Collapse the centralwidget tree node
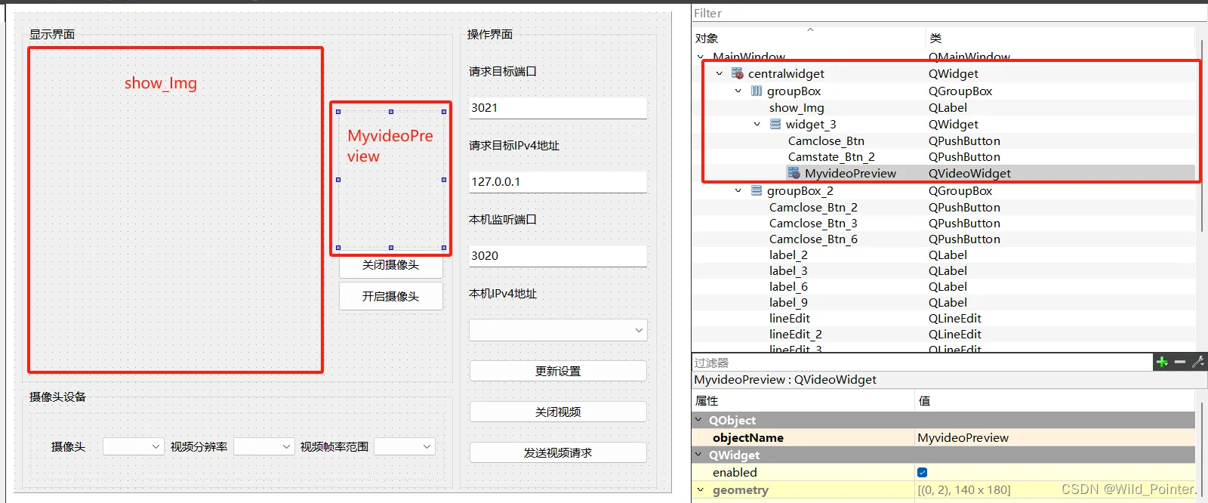Image resolution: width=1208 pixels, height=503 pixels. [720, 73]
